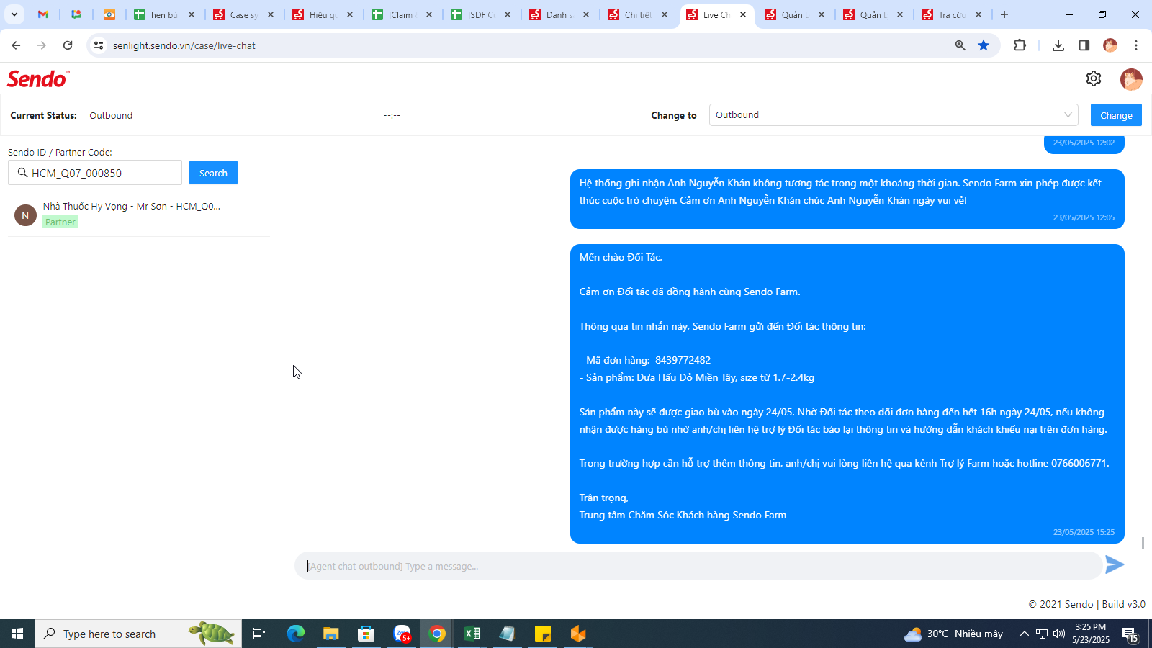Viewport: 1152px width, 648px height.
Task: Click the 'Current Status: Outbound' text
Action: point(71,115)
